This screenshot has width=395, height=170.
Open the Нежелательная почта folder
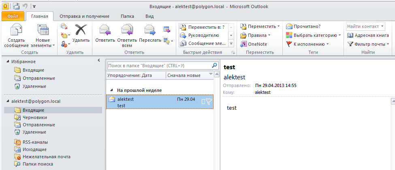(46, 157)
